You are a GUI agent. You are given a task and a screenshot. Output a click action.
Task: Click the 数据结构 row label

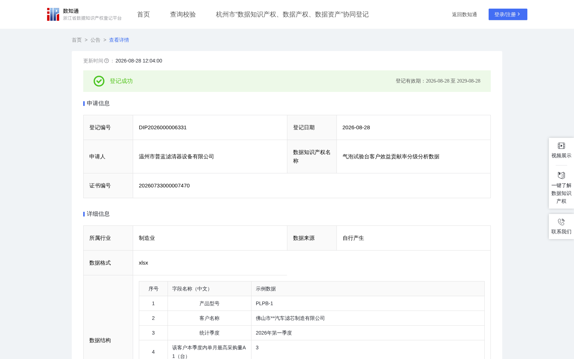(100, 340)
